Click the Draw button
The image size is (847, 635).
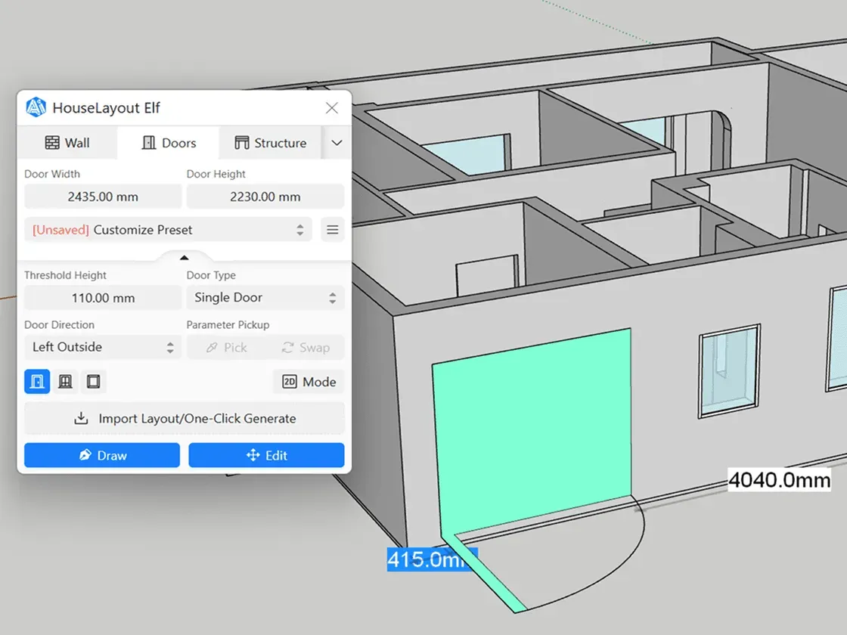click(x=102, y=455)
